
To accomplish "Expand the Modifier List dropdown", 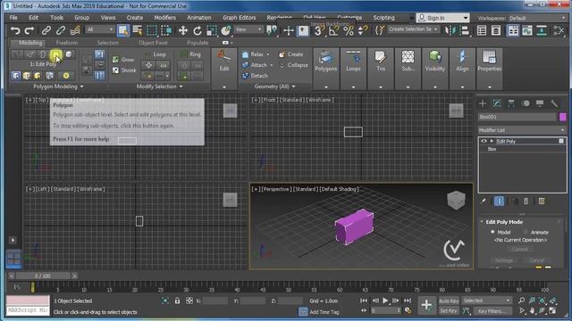I will 522,130.
